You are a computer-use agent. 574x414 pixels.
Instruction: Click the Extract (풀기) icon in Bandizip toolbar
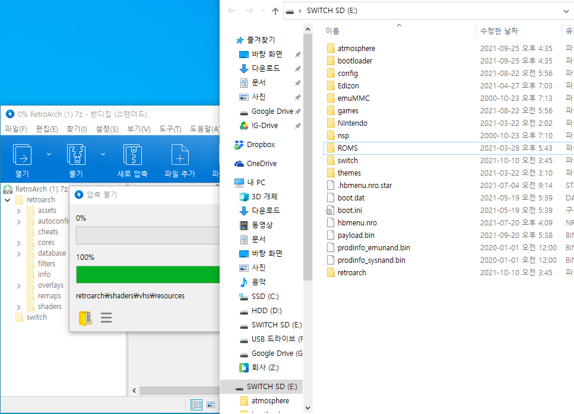coord(76,155)
